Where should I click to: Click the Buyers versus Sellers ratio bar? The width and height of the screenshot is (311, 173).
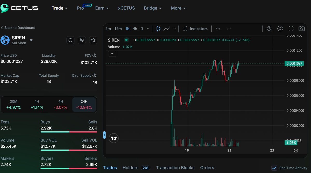(x=69, y=168)
